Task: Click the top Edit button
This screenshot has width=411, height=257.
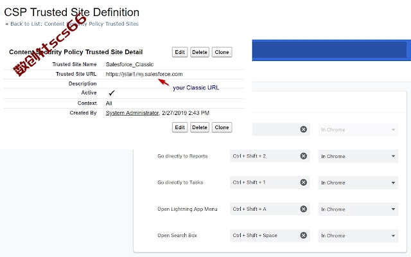Action: 180,52
